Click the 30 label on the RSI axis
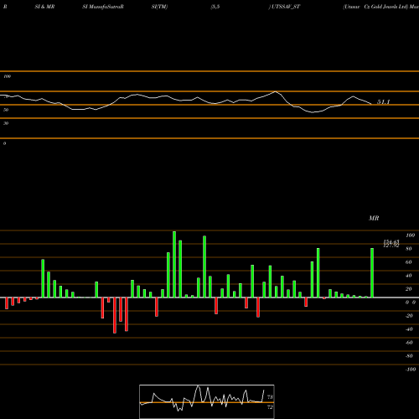The image size is (419, 419). (6, 123)
